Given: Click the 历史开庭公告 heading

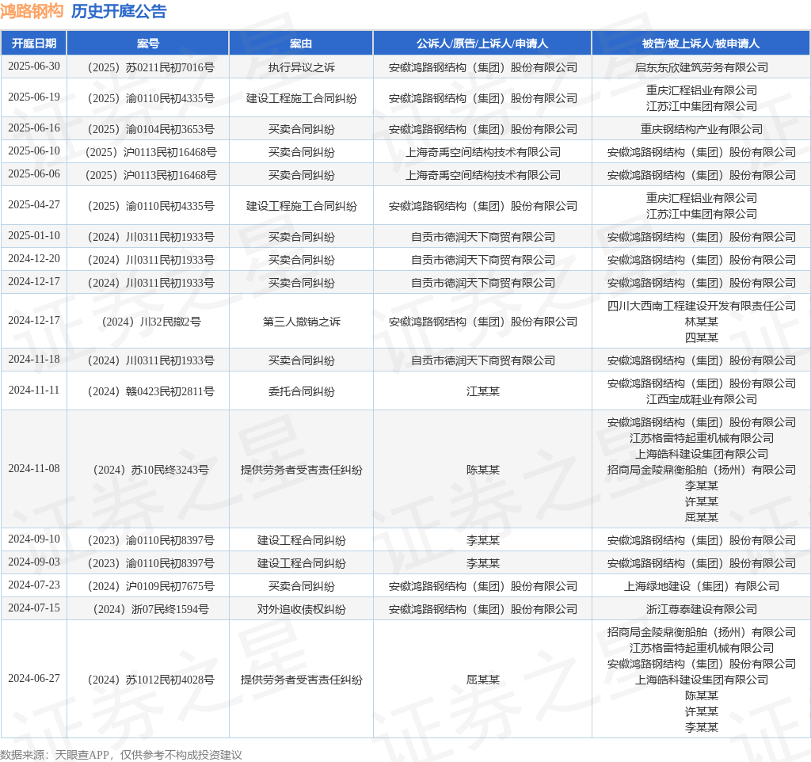Looking at the screenshot, I should point(119,11).
